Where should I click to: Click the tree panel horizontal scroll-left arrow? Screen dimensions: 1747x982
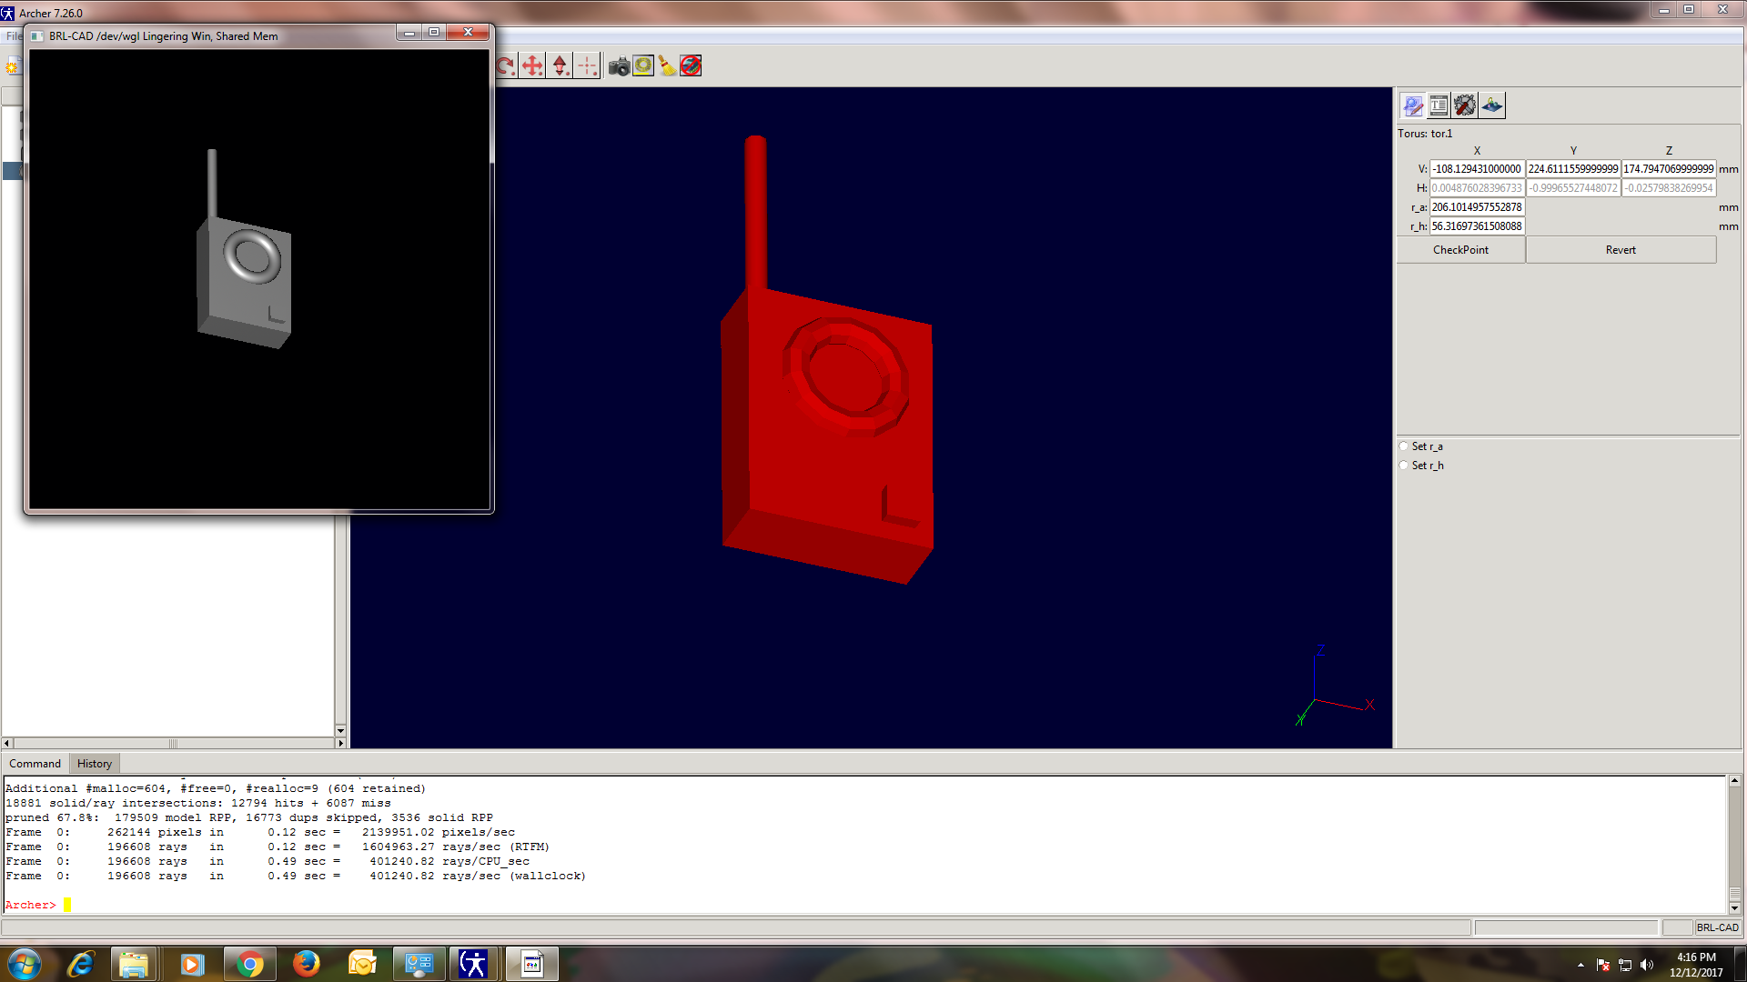point(7,743)
